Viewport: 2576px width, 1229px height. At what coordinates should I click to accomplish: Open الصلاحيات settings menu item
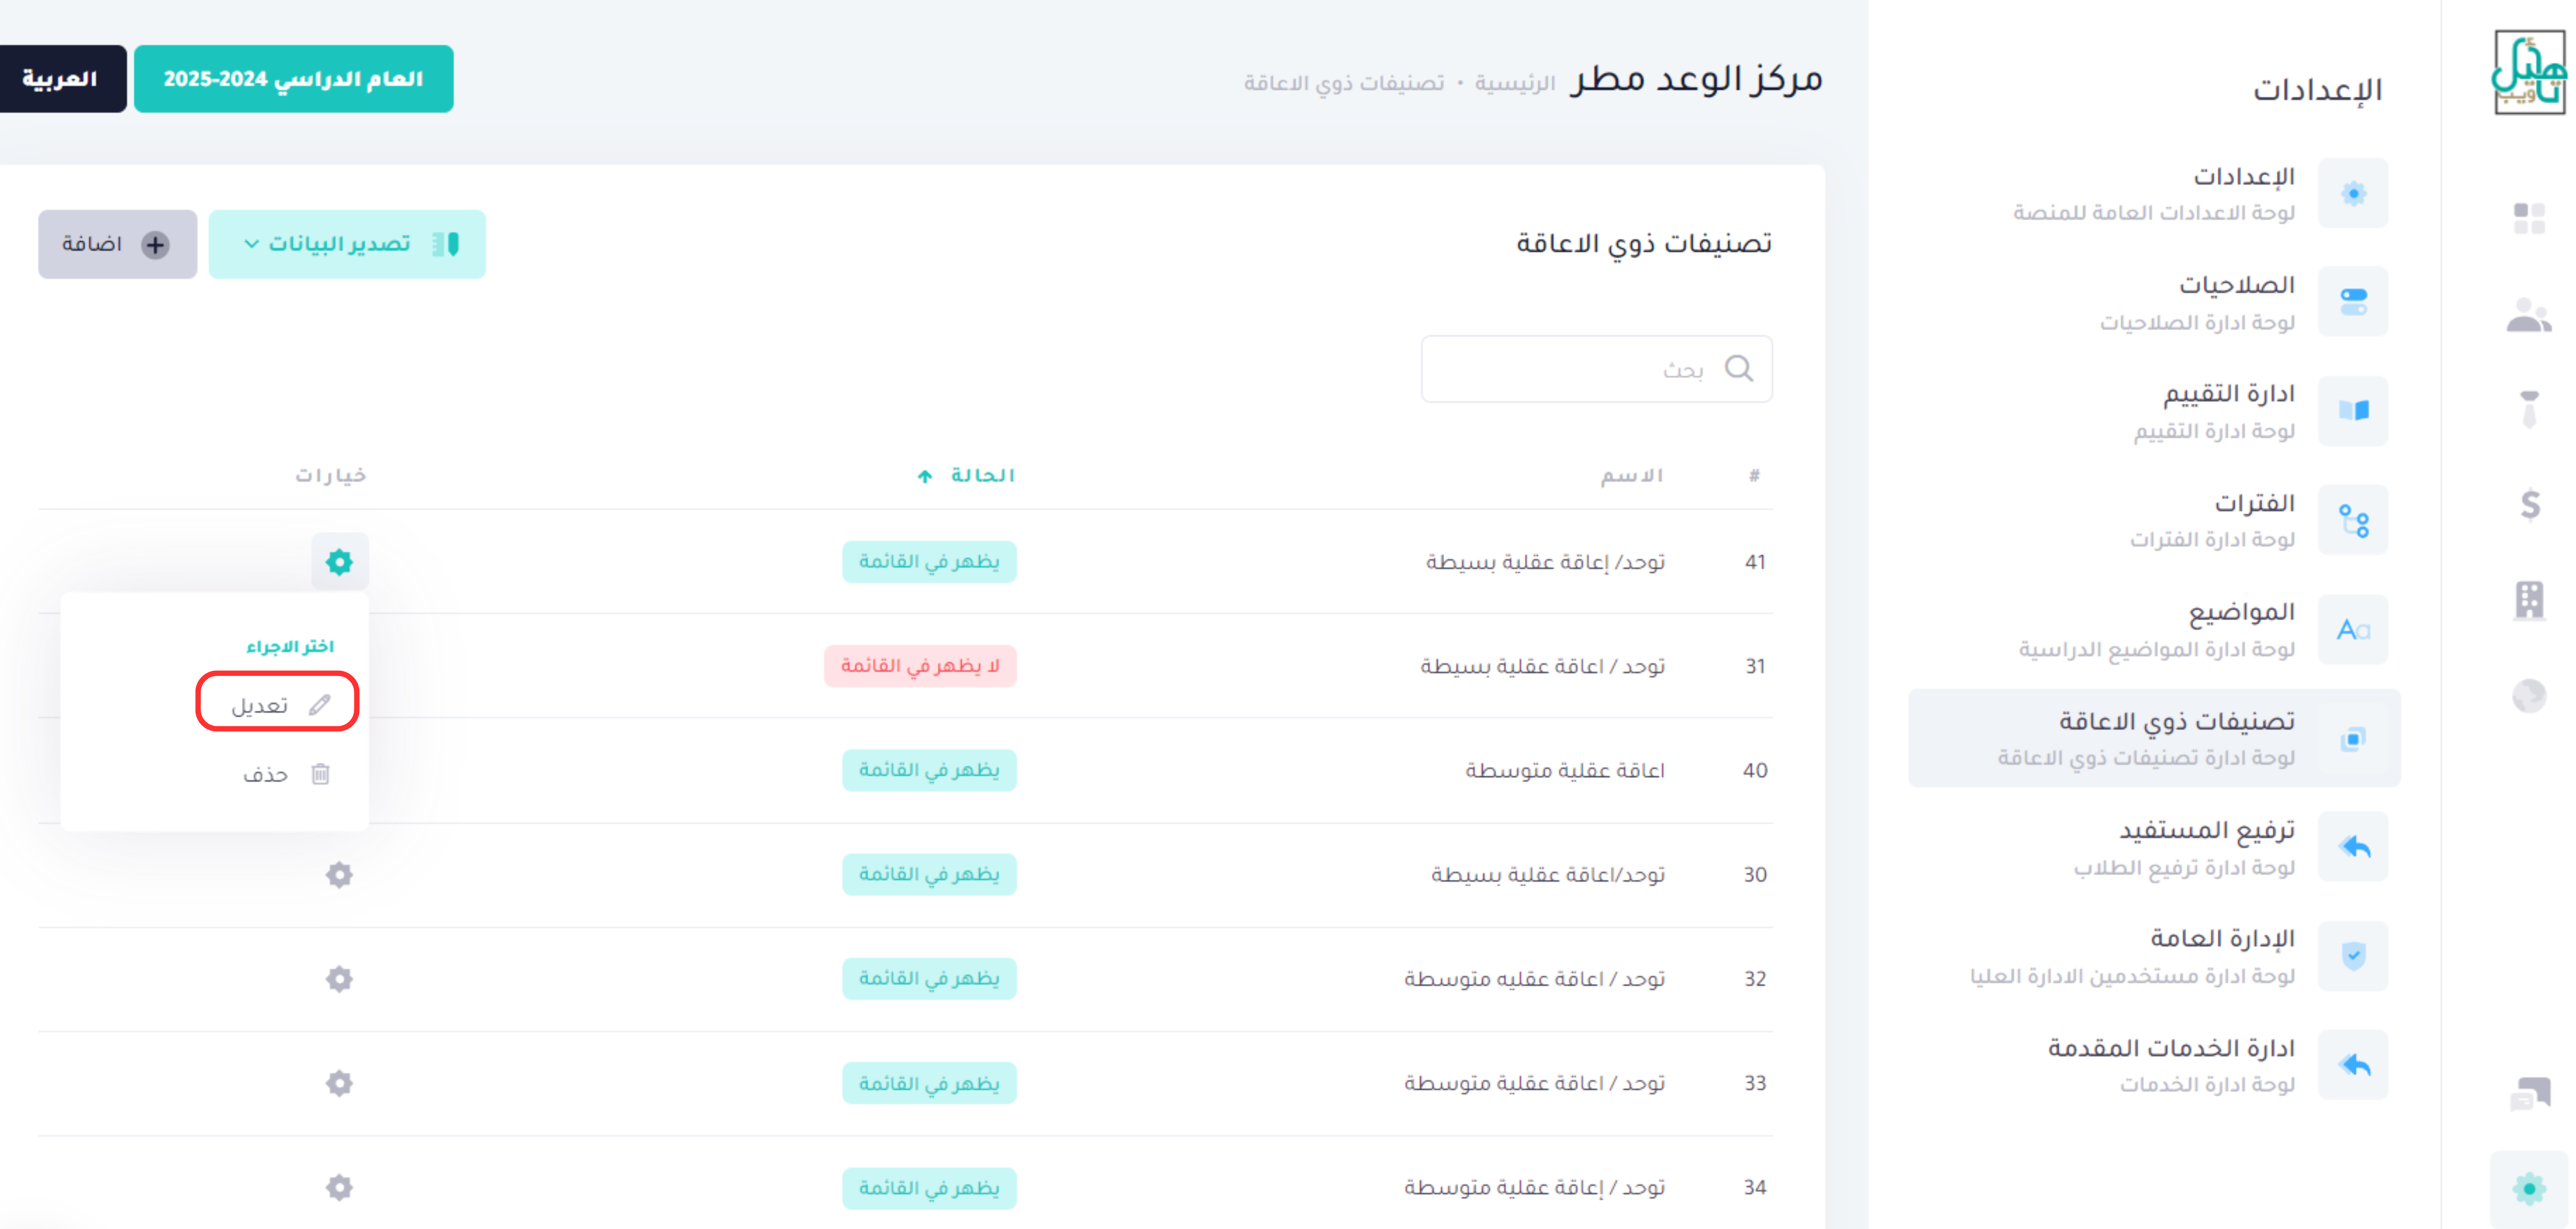pos(2155,302)
